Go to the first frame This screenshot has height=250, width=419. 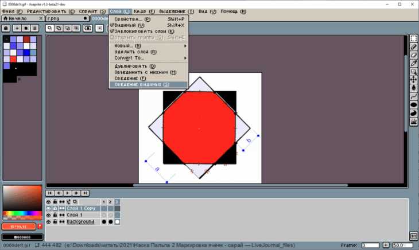[50, 193]
